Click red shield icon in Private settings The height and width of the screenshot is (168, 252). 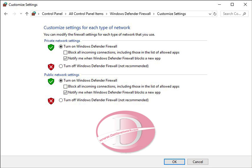pyautogui.click(x=51, y=67)
